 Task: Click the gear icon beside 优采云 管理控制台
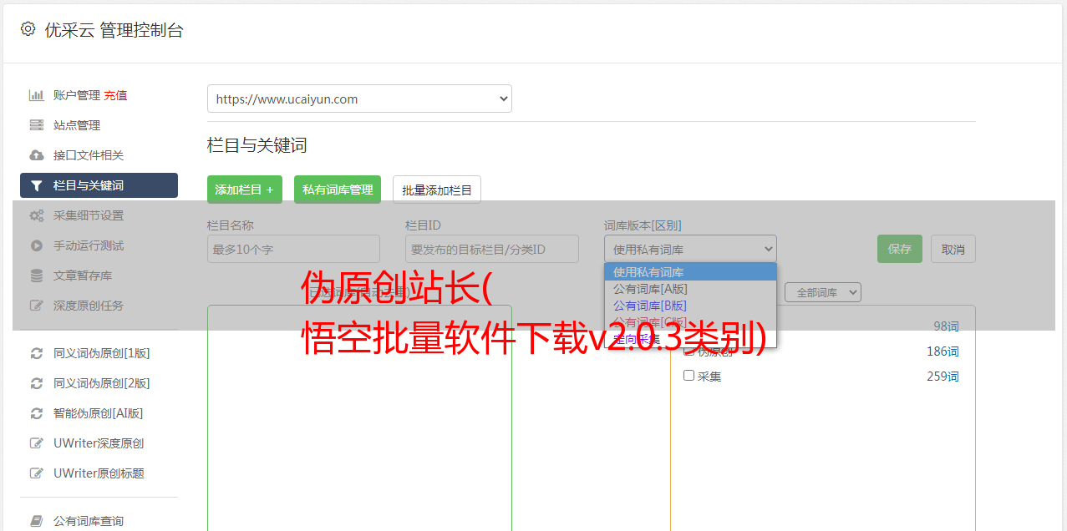28,29
